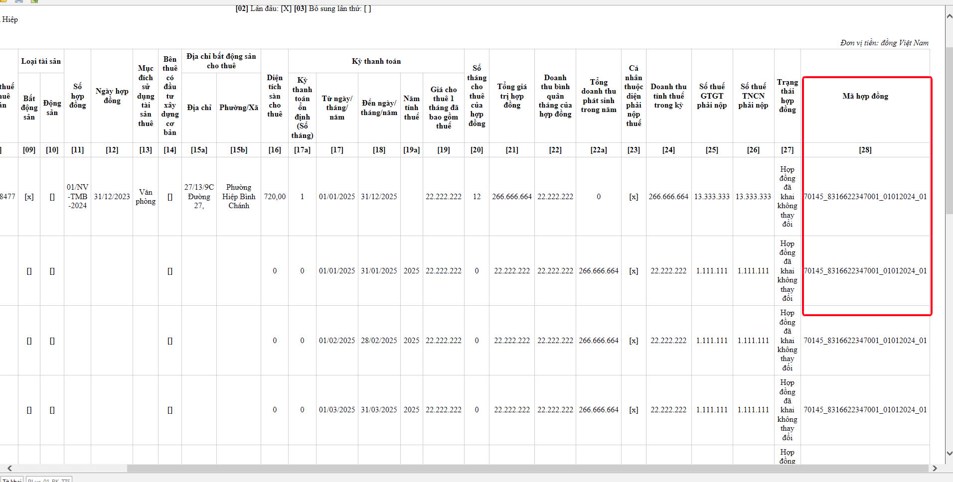The image size is (953, 482).
Task: Open the PLuc_01_BK_TTS sheet tab
Action: 49,480
